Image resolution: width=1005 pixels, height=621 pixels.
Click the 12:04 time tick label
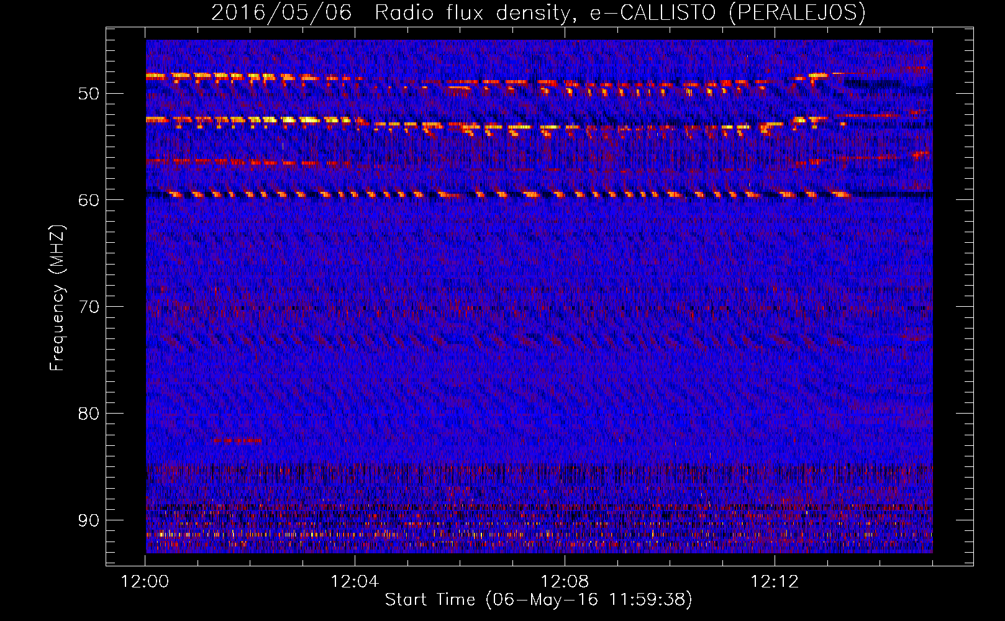(355, 582)
